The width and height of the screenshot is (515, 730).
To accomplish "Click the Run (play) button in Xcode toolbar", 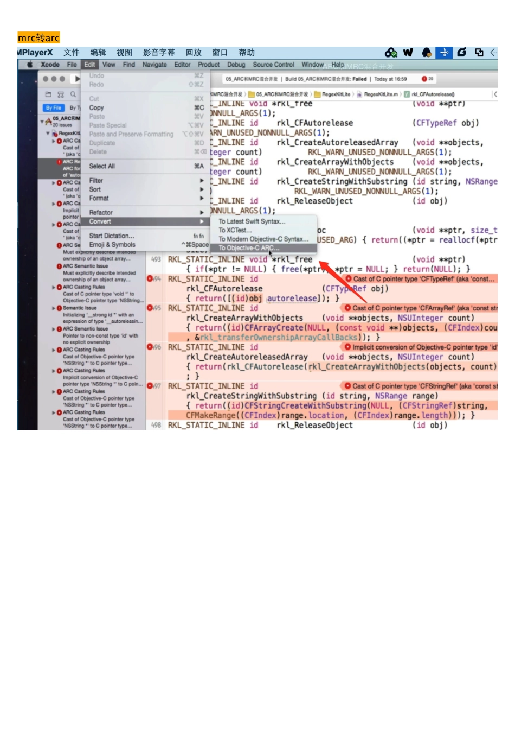I will (78, 79).
